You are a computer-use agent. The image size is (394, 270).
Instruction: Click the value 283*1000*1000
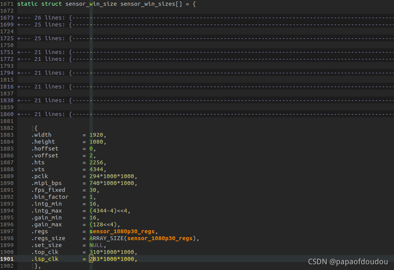(112, 259)
